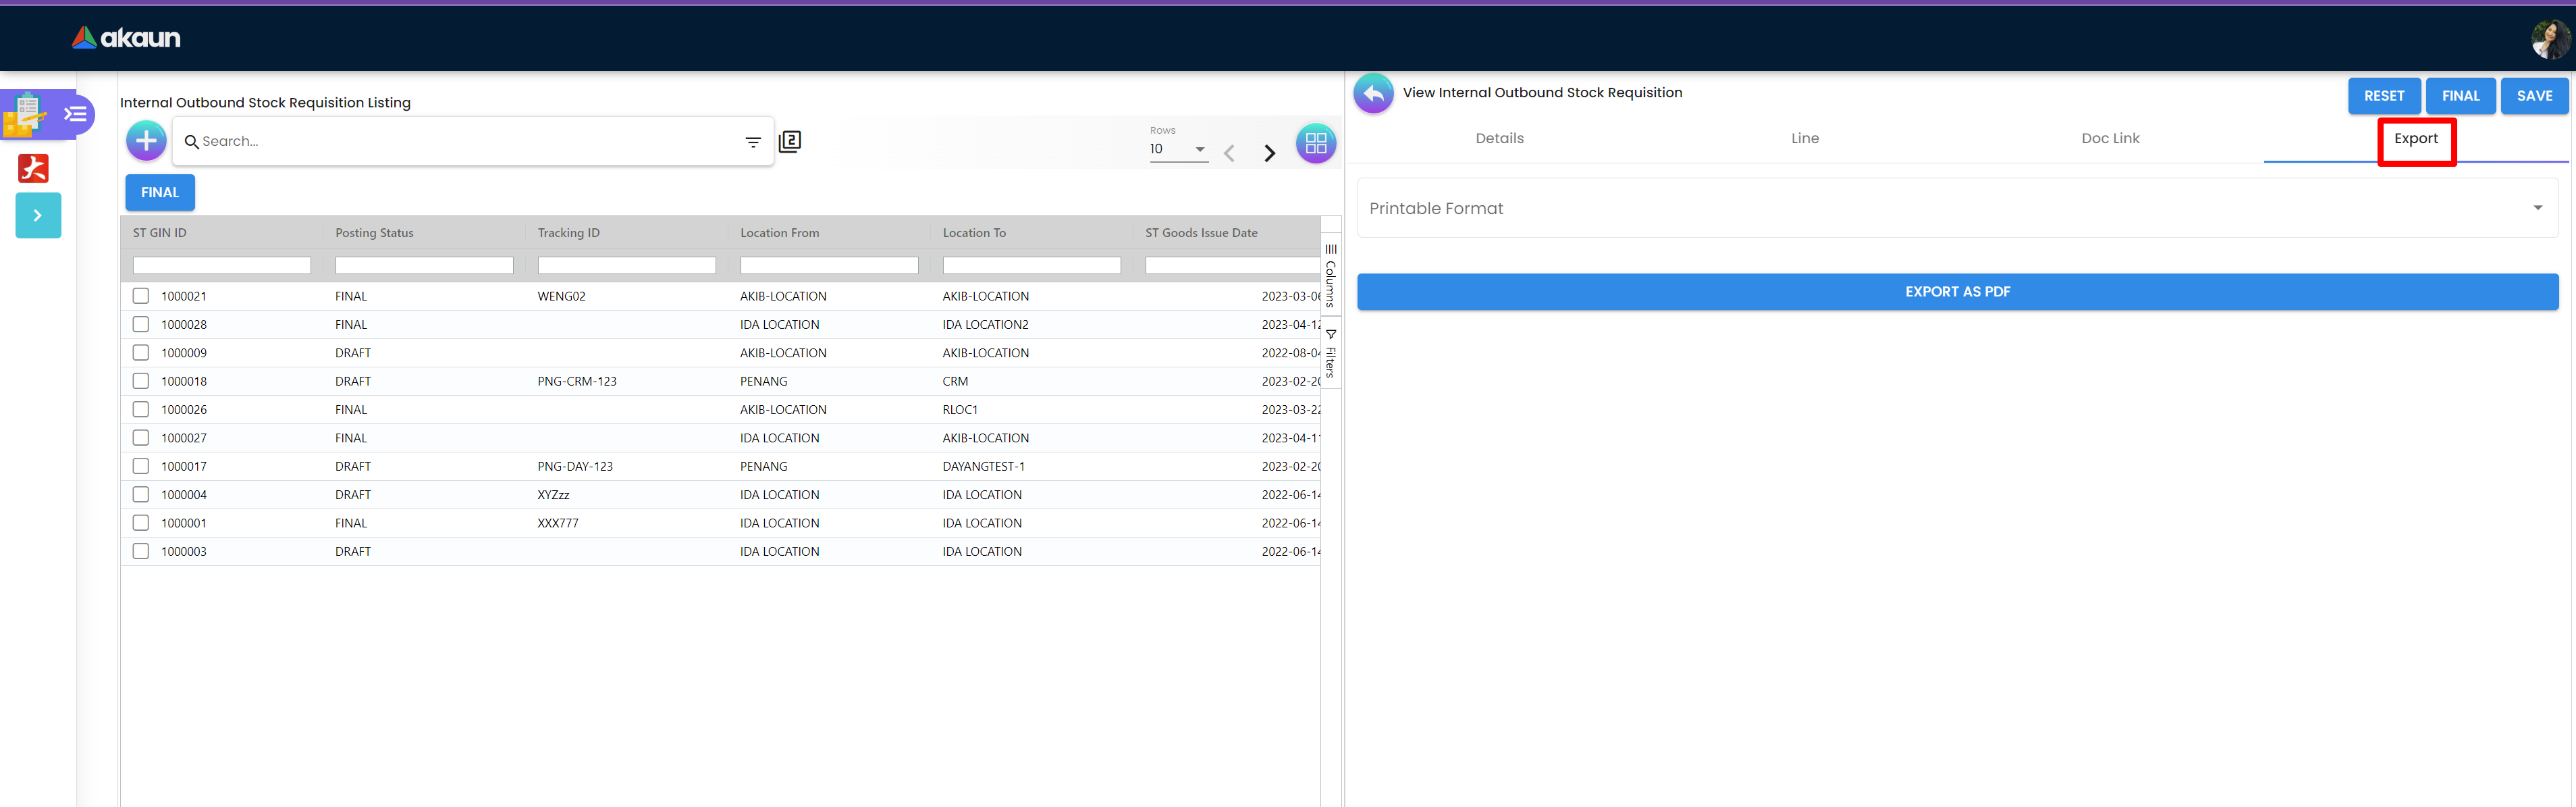
Task: Click the numbered pages icon beside search
Action: point(790,141)
